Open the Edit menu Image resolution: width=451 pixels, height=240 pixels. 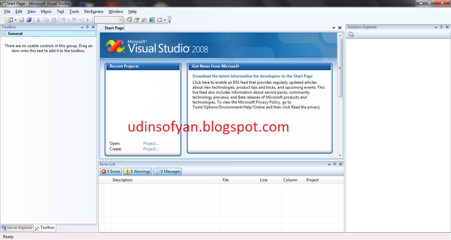tap(19, 12)
